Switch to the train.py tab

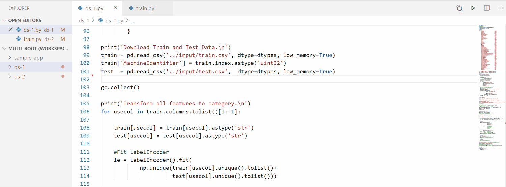click(x=145, y=8)
